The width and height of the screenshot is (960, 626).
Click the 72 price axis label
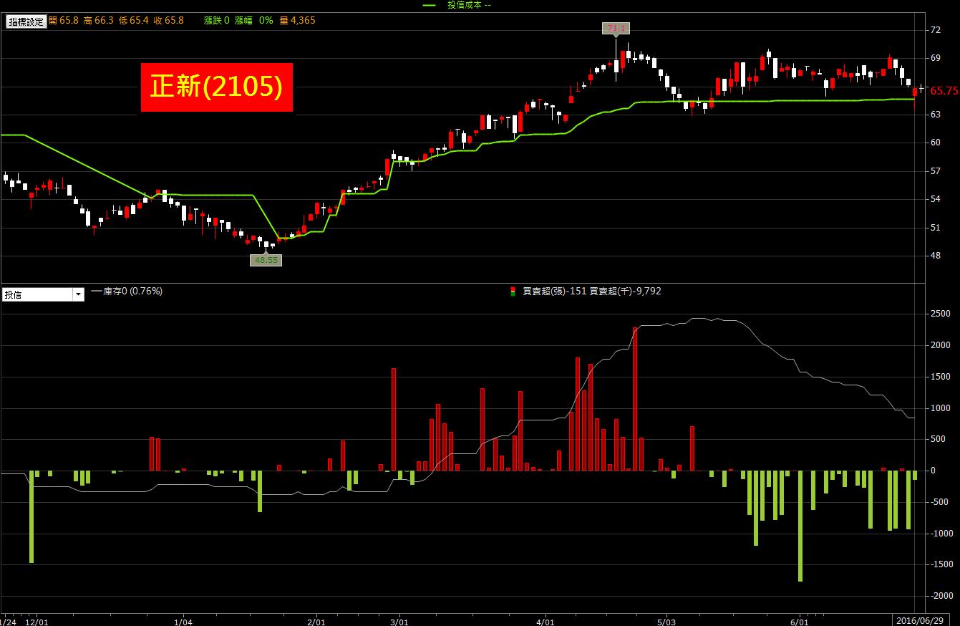(935, 30)
